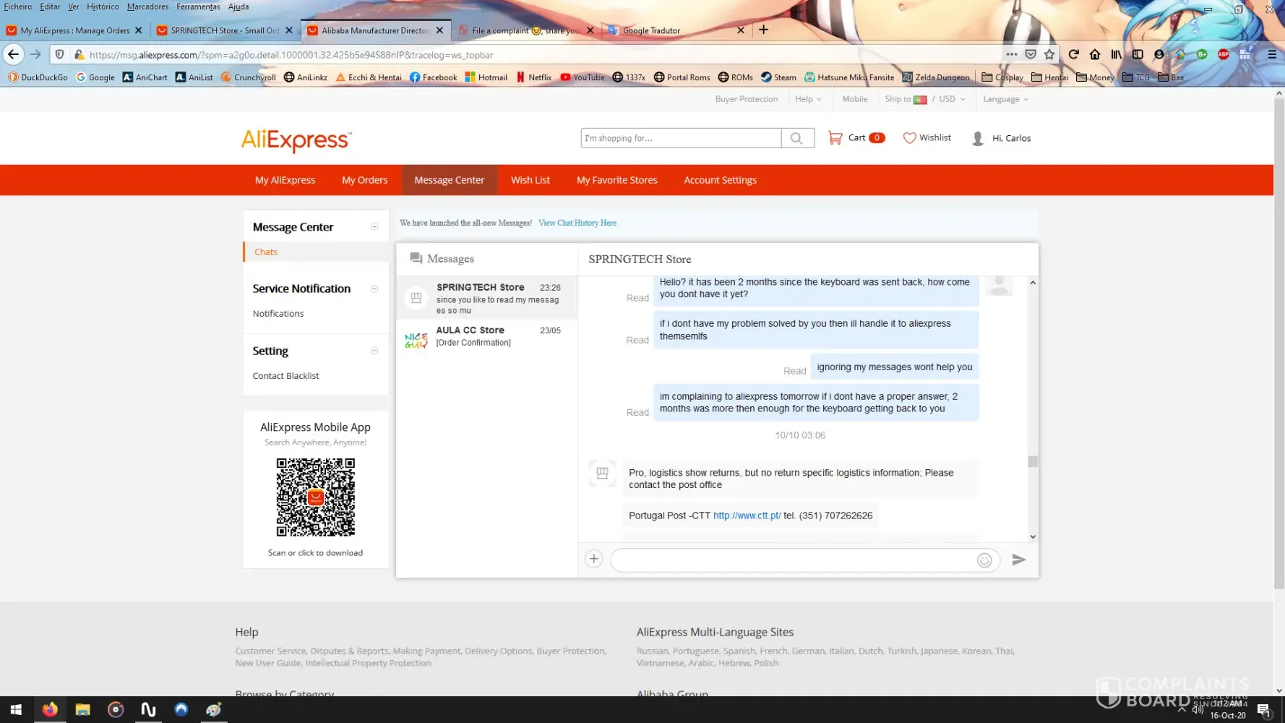Click the Wishlist heart icon
Image resolution: width=1285 pixels, height=723 pixels.
[909, 137]
